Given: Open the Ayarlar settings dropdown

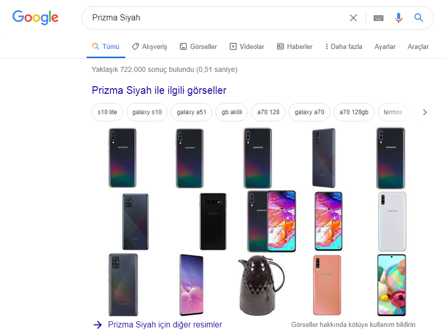Looking at the screenshot, I should (385, 47).
